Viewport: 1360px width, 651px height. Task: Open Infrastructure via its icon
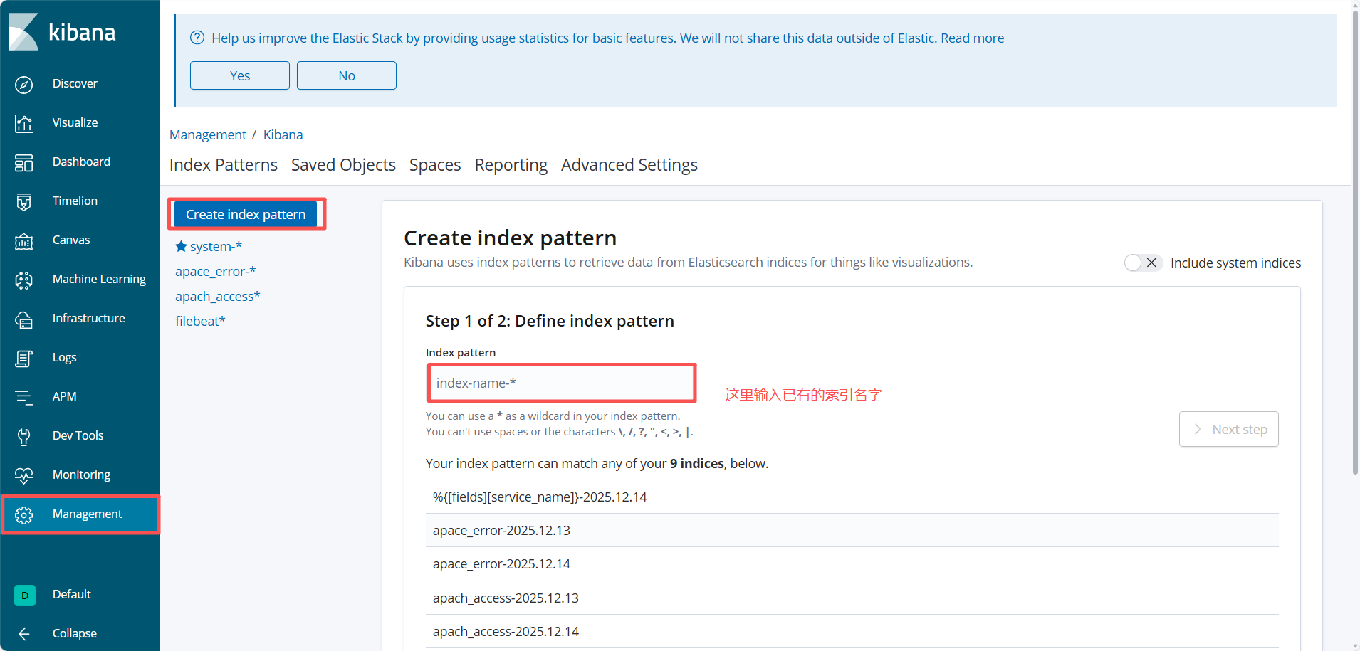click(23, 319)
